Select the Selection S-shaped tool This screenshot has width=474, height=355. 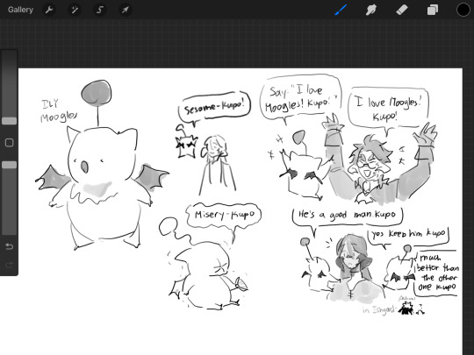(x=100, y=10)
